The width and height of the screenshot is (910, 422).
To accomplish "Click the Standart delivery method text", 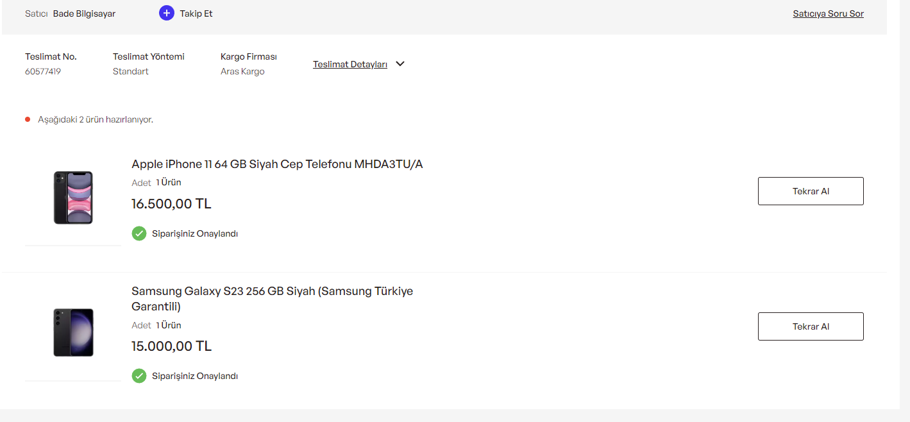I will [131, 72].
